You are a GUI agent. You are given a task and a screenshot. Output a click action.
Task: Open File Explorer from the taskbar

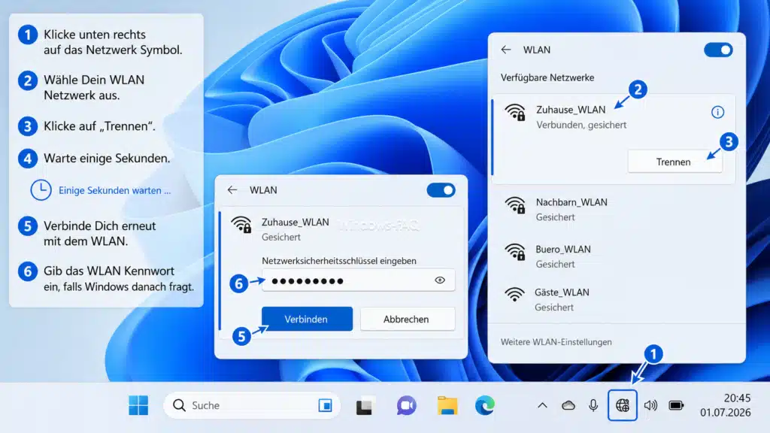pos(447,405)
